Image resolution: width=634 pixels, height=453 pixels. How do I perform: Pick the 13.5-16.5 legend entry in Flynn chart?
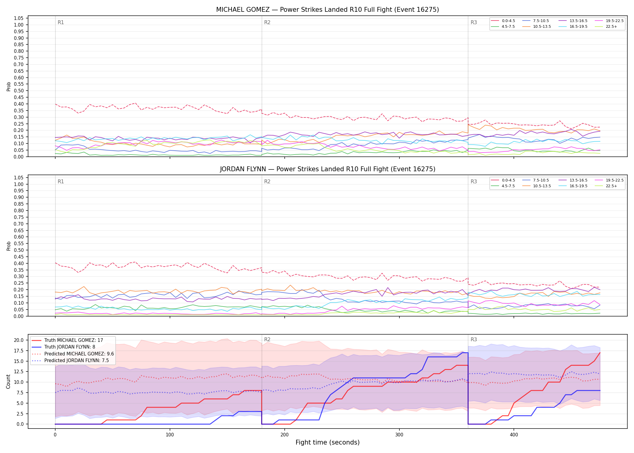tap(573, 180)
